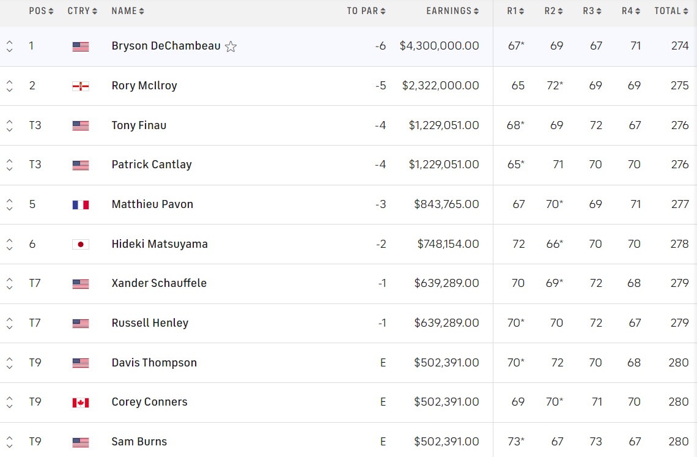The height and width of the screenshot is (457, 697).
Task: Expand Davis Thompson's row chevron
Action: [9, 363]
